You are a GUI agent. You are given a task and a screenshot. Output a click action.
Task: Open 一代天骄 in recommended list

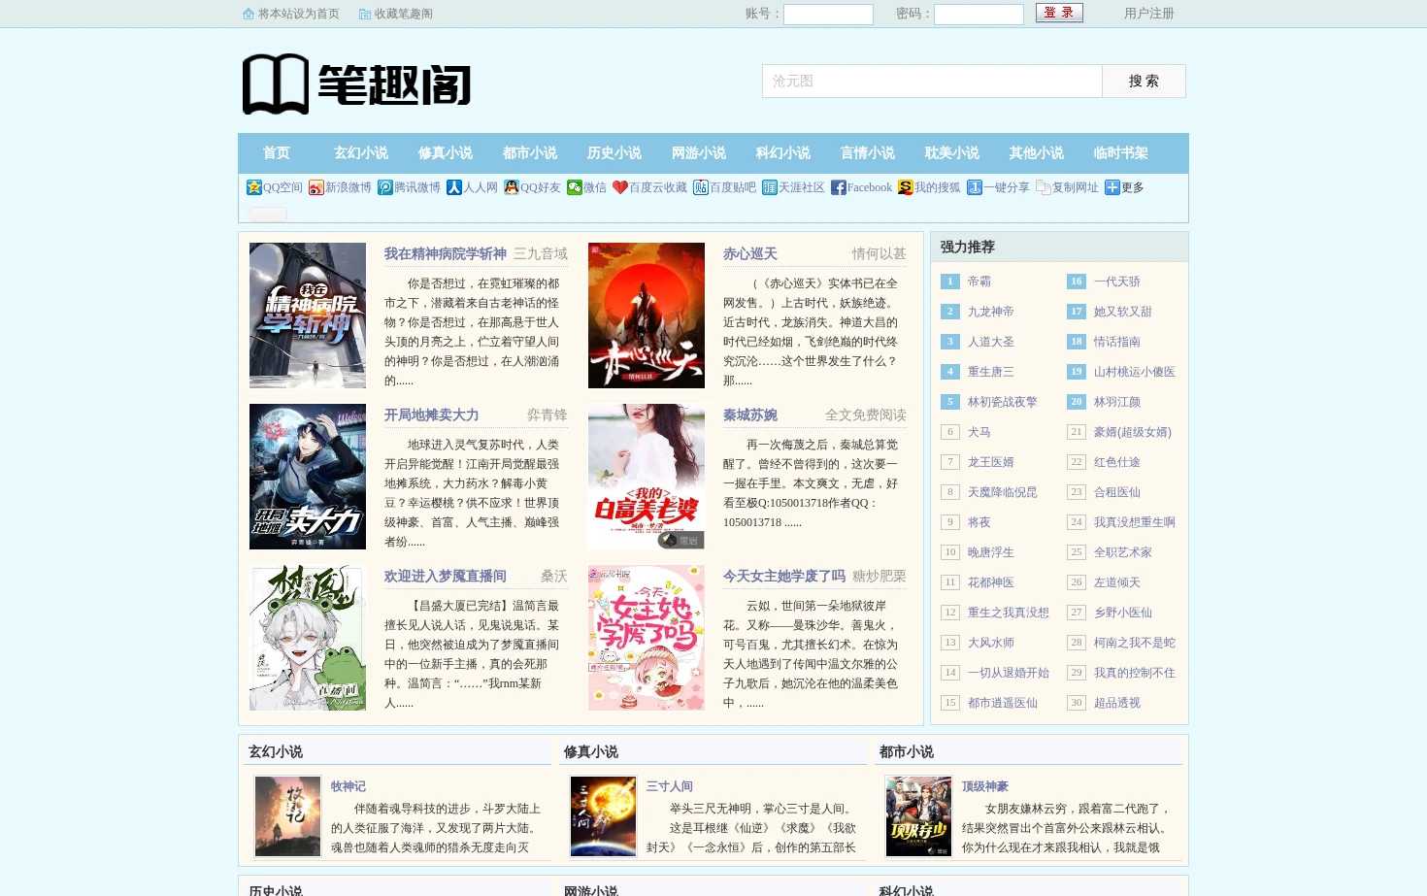pos(1117,282)
